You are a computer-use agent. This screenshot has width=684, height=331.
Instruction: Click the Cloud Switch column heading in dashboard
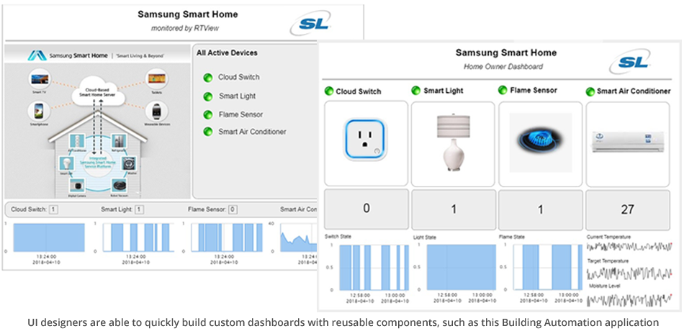[x=358, y=91]
